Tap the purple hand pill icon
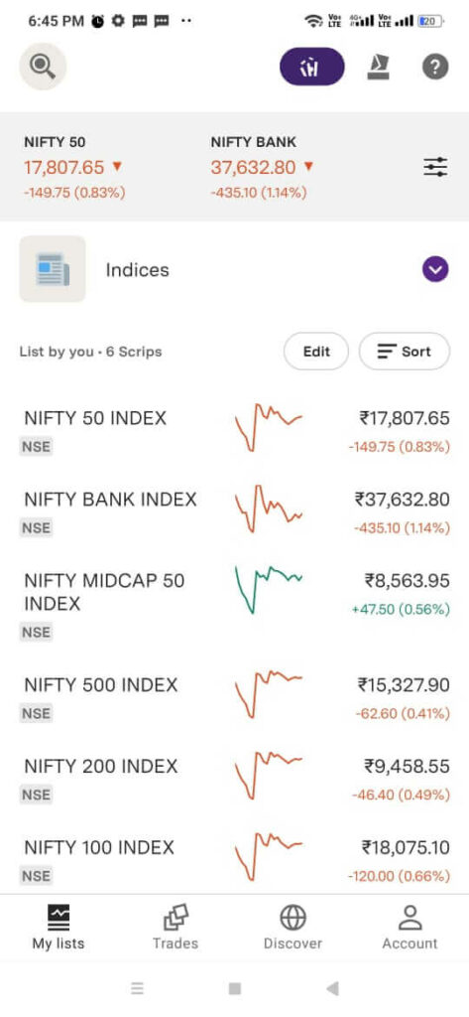 pyautogui.click(x=312, y=67)
